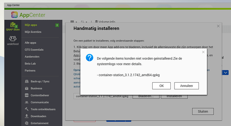The height and width of the screenshot is (126, 231).
Task: Click Sluiten button
Action: pyautogui.click(x=203, y=111)
